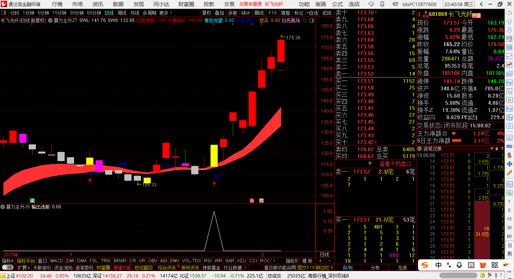This screenshot has width=514, height=279.
Task: Click the grid table sidebar icon
Action: coord(509,47)
